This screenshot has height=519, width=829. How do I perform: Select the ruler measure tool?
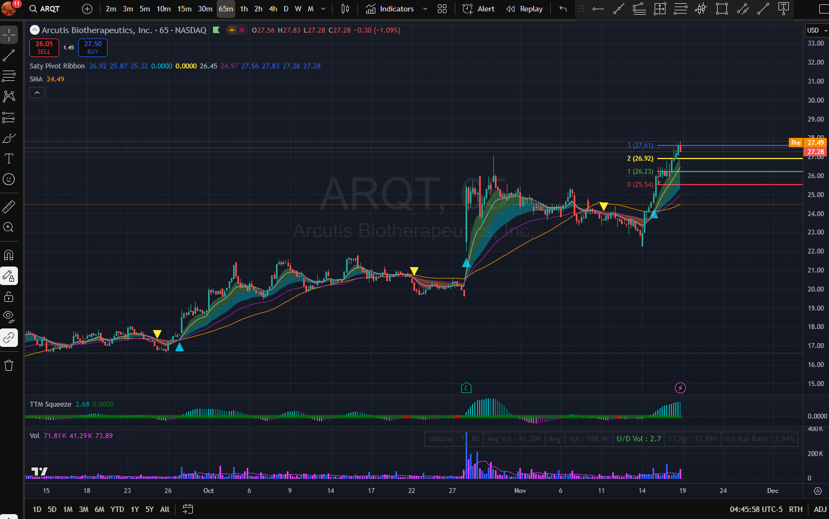(x=9, y=207)
